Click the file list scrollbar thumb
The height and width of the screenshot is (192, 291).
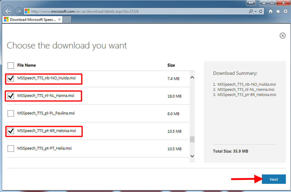(192, 139)
